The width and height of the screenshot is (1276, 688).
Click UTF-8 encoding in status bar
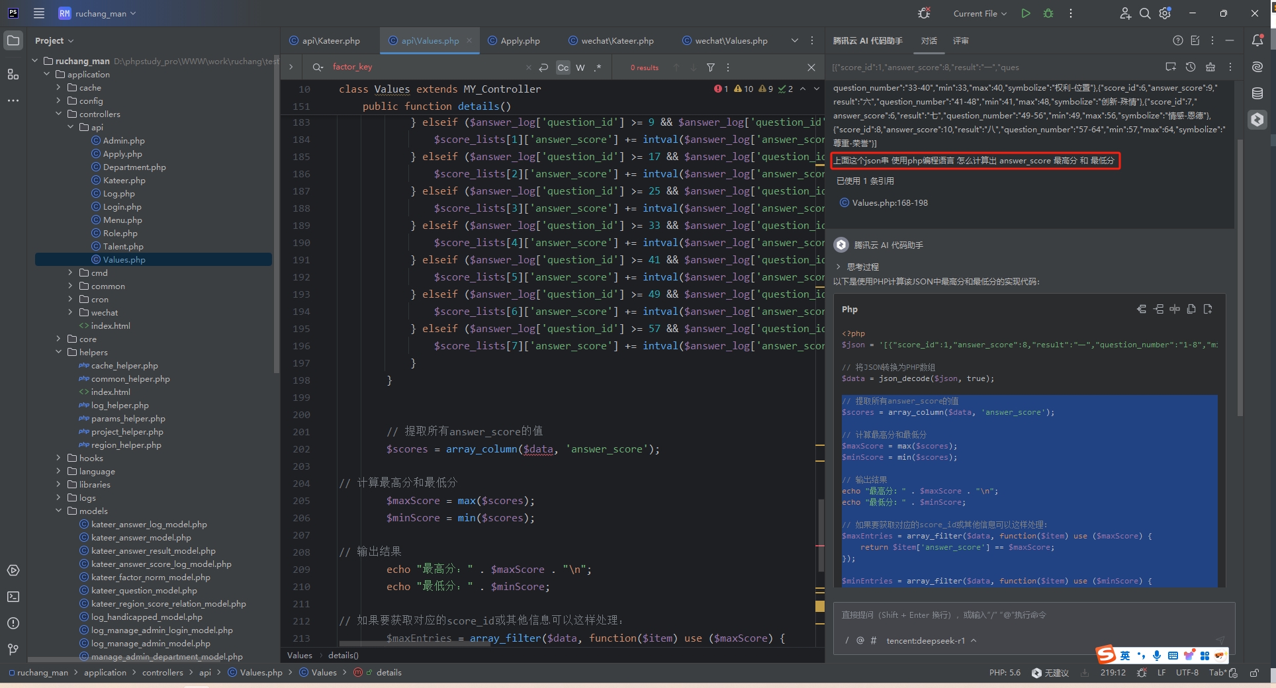pyautogui.click(x=1187, y=673)
